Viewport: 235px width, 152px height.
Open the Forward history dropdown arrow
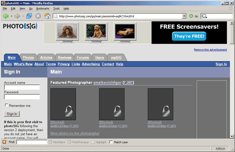pyautogui.click(x=23, y=16)
